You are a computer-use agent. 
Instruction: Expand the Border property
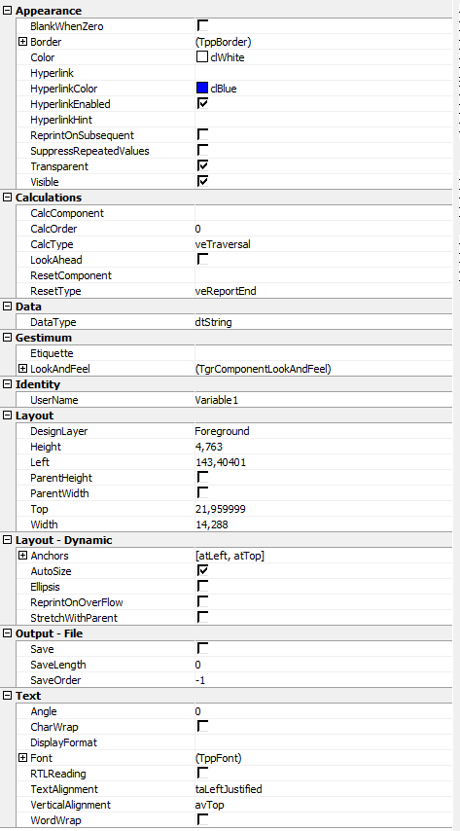22,42
